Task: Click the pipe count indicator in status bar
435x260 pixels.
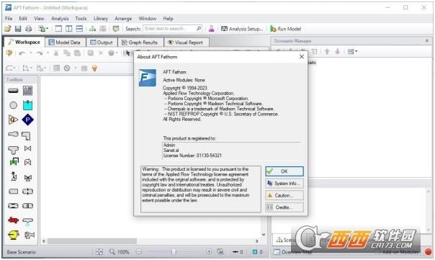Action: [238, 251]
